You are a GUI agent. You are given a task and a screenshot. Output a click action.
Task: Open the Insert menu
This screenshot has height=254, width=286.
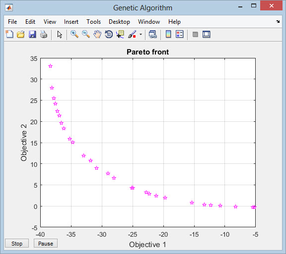[x=71, y=22]
